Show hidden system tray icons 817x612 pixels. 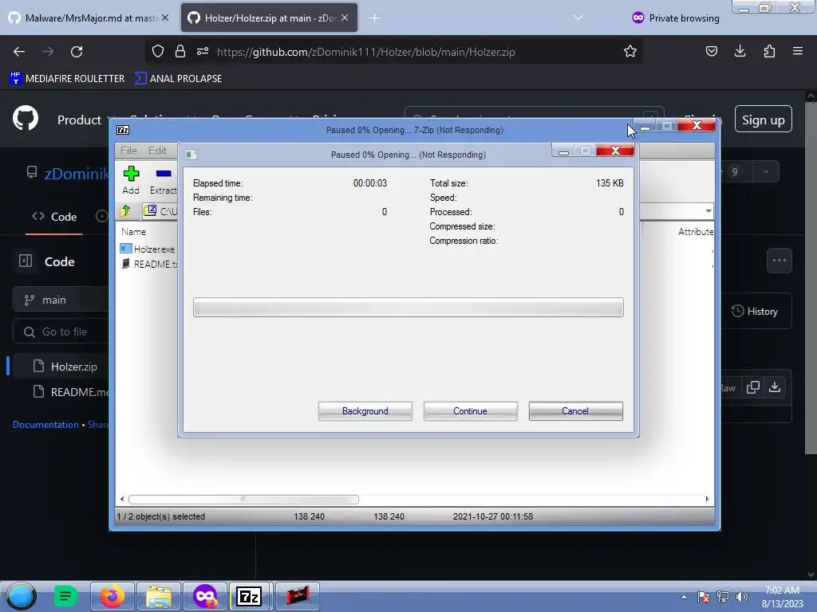[x=684, y=597]
